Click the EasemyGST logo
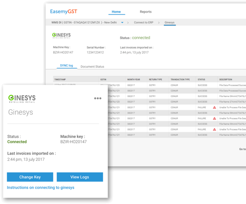246x204 pixels. point(64,12)
